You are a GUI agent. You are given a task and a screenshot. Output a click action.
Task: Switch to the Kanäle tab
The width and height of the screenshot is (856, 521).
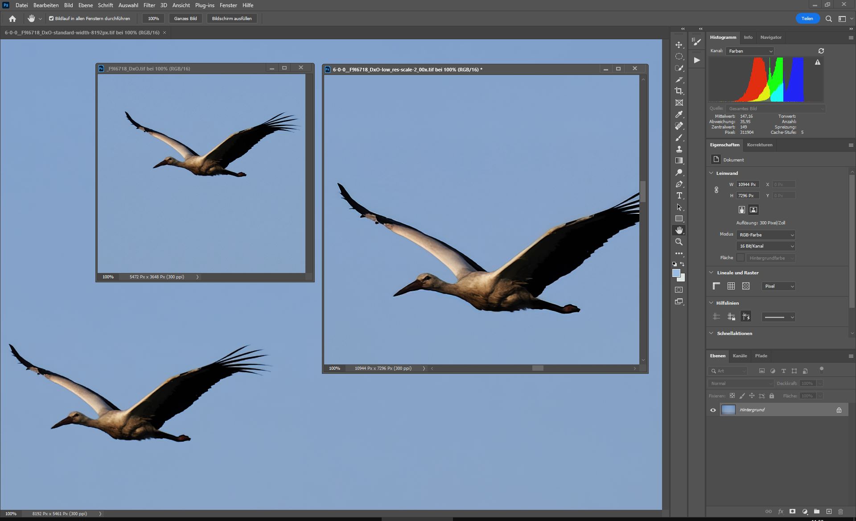point(740,356)
